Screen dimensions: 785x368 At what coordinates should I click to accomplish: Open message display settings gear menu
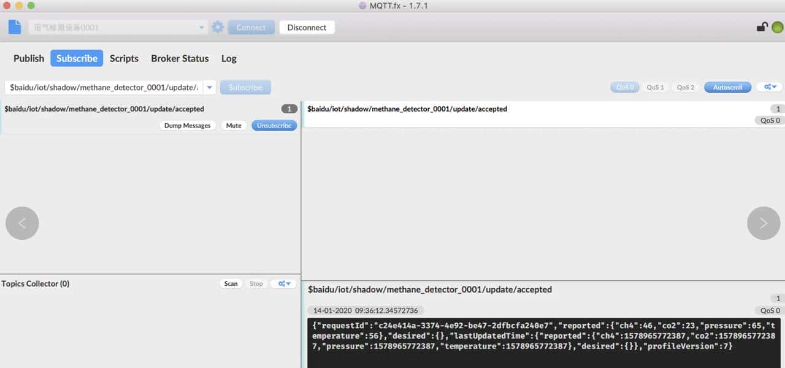[x=769, y=87]
